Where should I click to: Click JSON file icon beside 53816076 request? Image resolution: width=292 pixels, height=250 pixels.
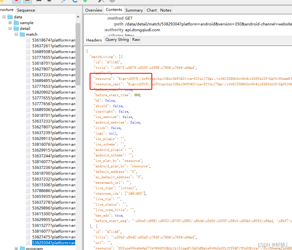click(28, 144)
